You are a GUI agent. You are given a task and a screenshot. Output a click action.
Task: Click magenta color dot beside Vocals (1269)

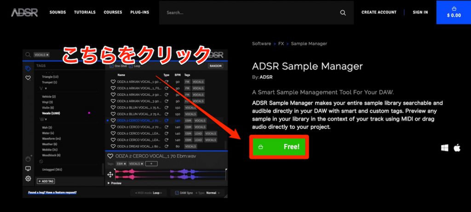[x=89, y=113]
